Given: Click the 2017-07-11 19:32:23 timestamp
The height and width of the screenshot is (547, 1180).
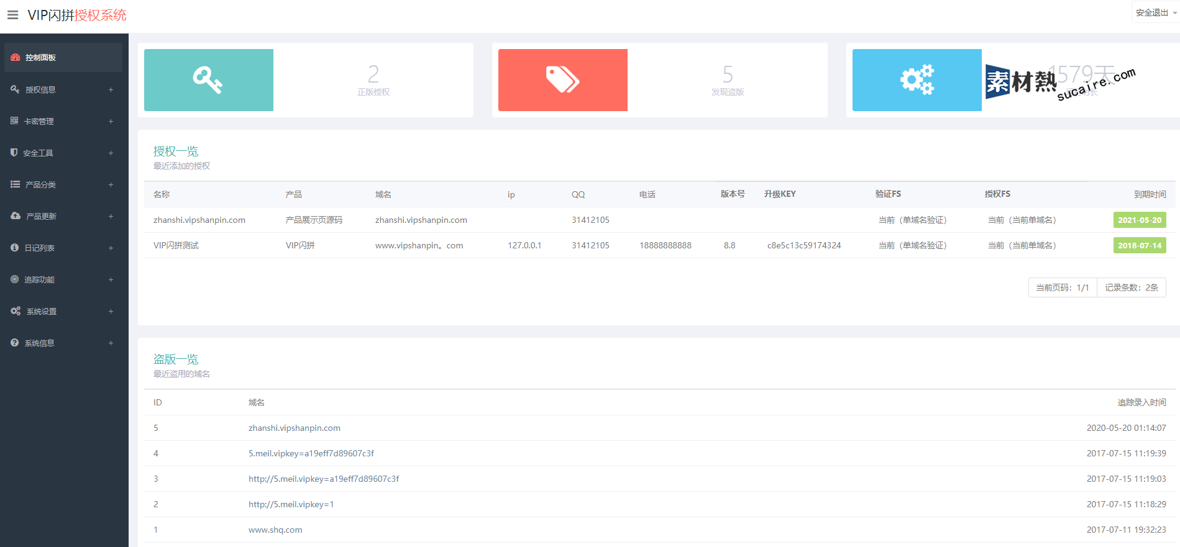Looking at the screenshot, I should pos(1126,530).
